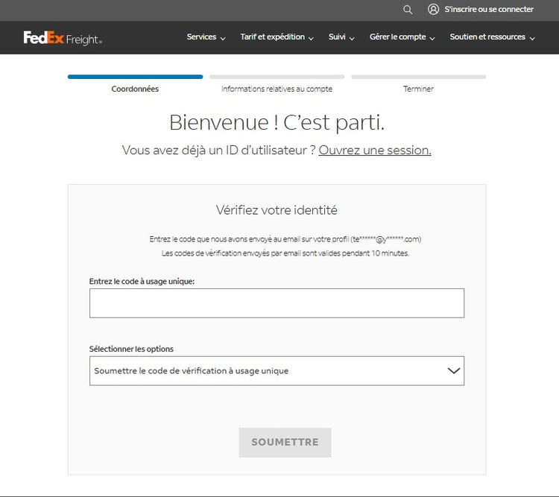Screen dimensions: 559x497
Task: Open the Tarif et expédition menu
Action: click(x=272, y=37)
